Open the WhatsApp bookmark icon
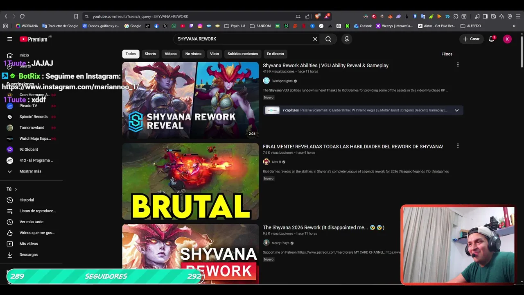This screenshot has width=524, height=295. tap(174, 26)
